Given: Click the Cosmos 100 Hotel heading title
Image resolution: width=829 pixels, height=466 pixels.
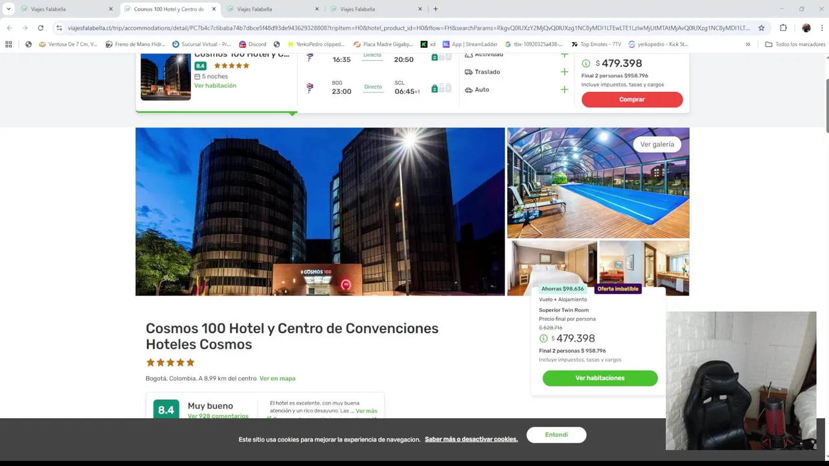Looking at the screenshot, I should point(292,337).
